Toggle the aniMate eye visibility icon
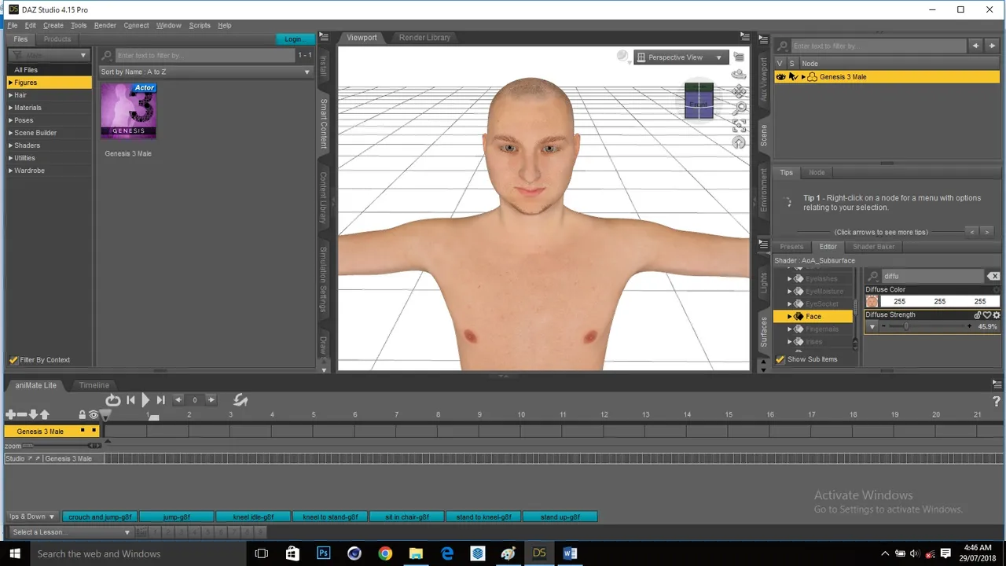This screenshot has height=566, width=1006. click(x=94, y=414)
